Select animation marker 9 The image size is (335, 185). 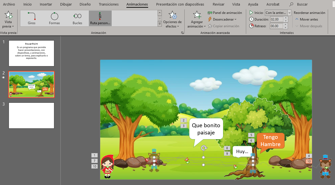click(x=227, y=154)
